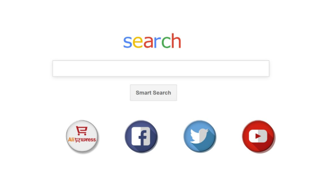Click the red shopping cart on the AliExpress badge
This screenshot has width=329, height=192.
(x=81, y=131)
